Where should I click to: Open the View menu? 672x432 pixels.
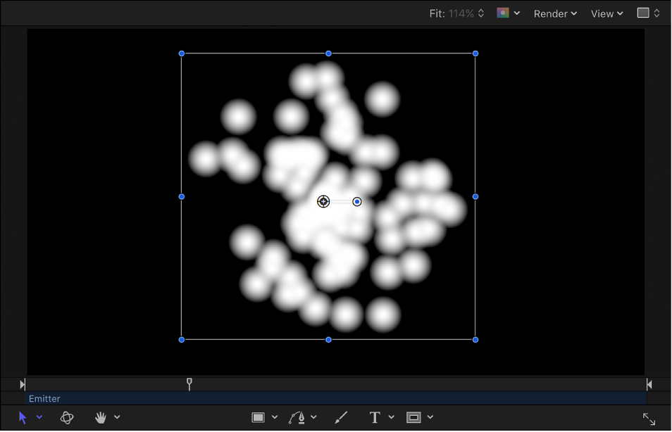pos(602,13)
